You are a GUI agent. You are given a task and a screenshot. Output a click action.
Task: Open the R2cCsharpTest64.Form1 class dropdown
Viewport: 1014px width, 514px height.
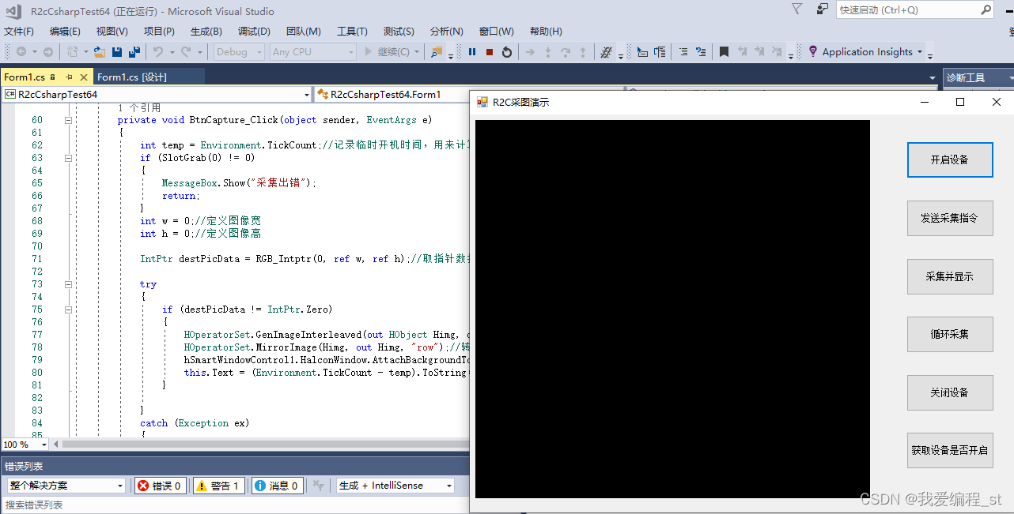[393, 94]
